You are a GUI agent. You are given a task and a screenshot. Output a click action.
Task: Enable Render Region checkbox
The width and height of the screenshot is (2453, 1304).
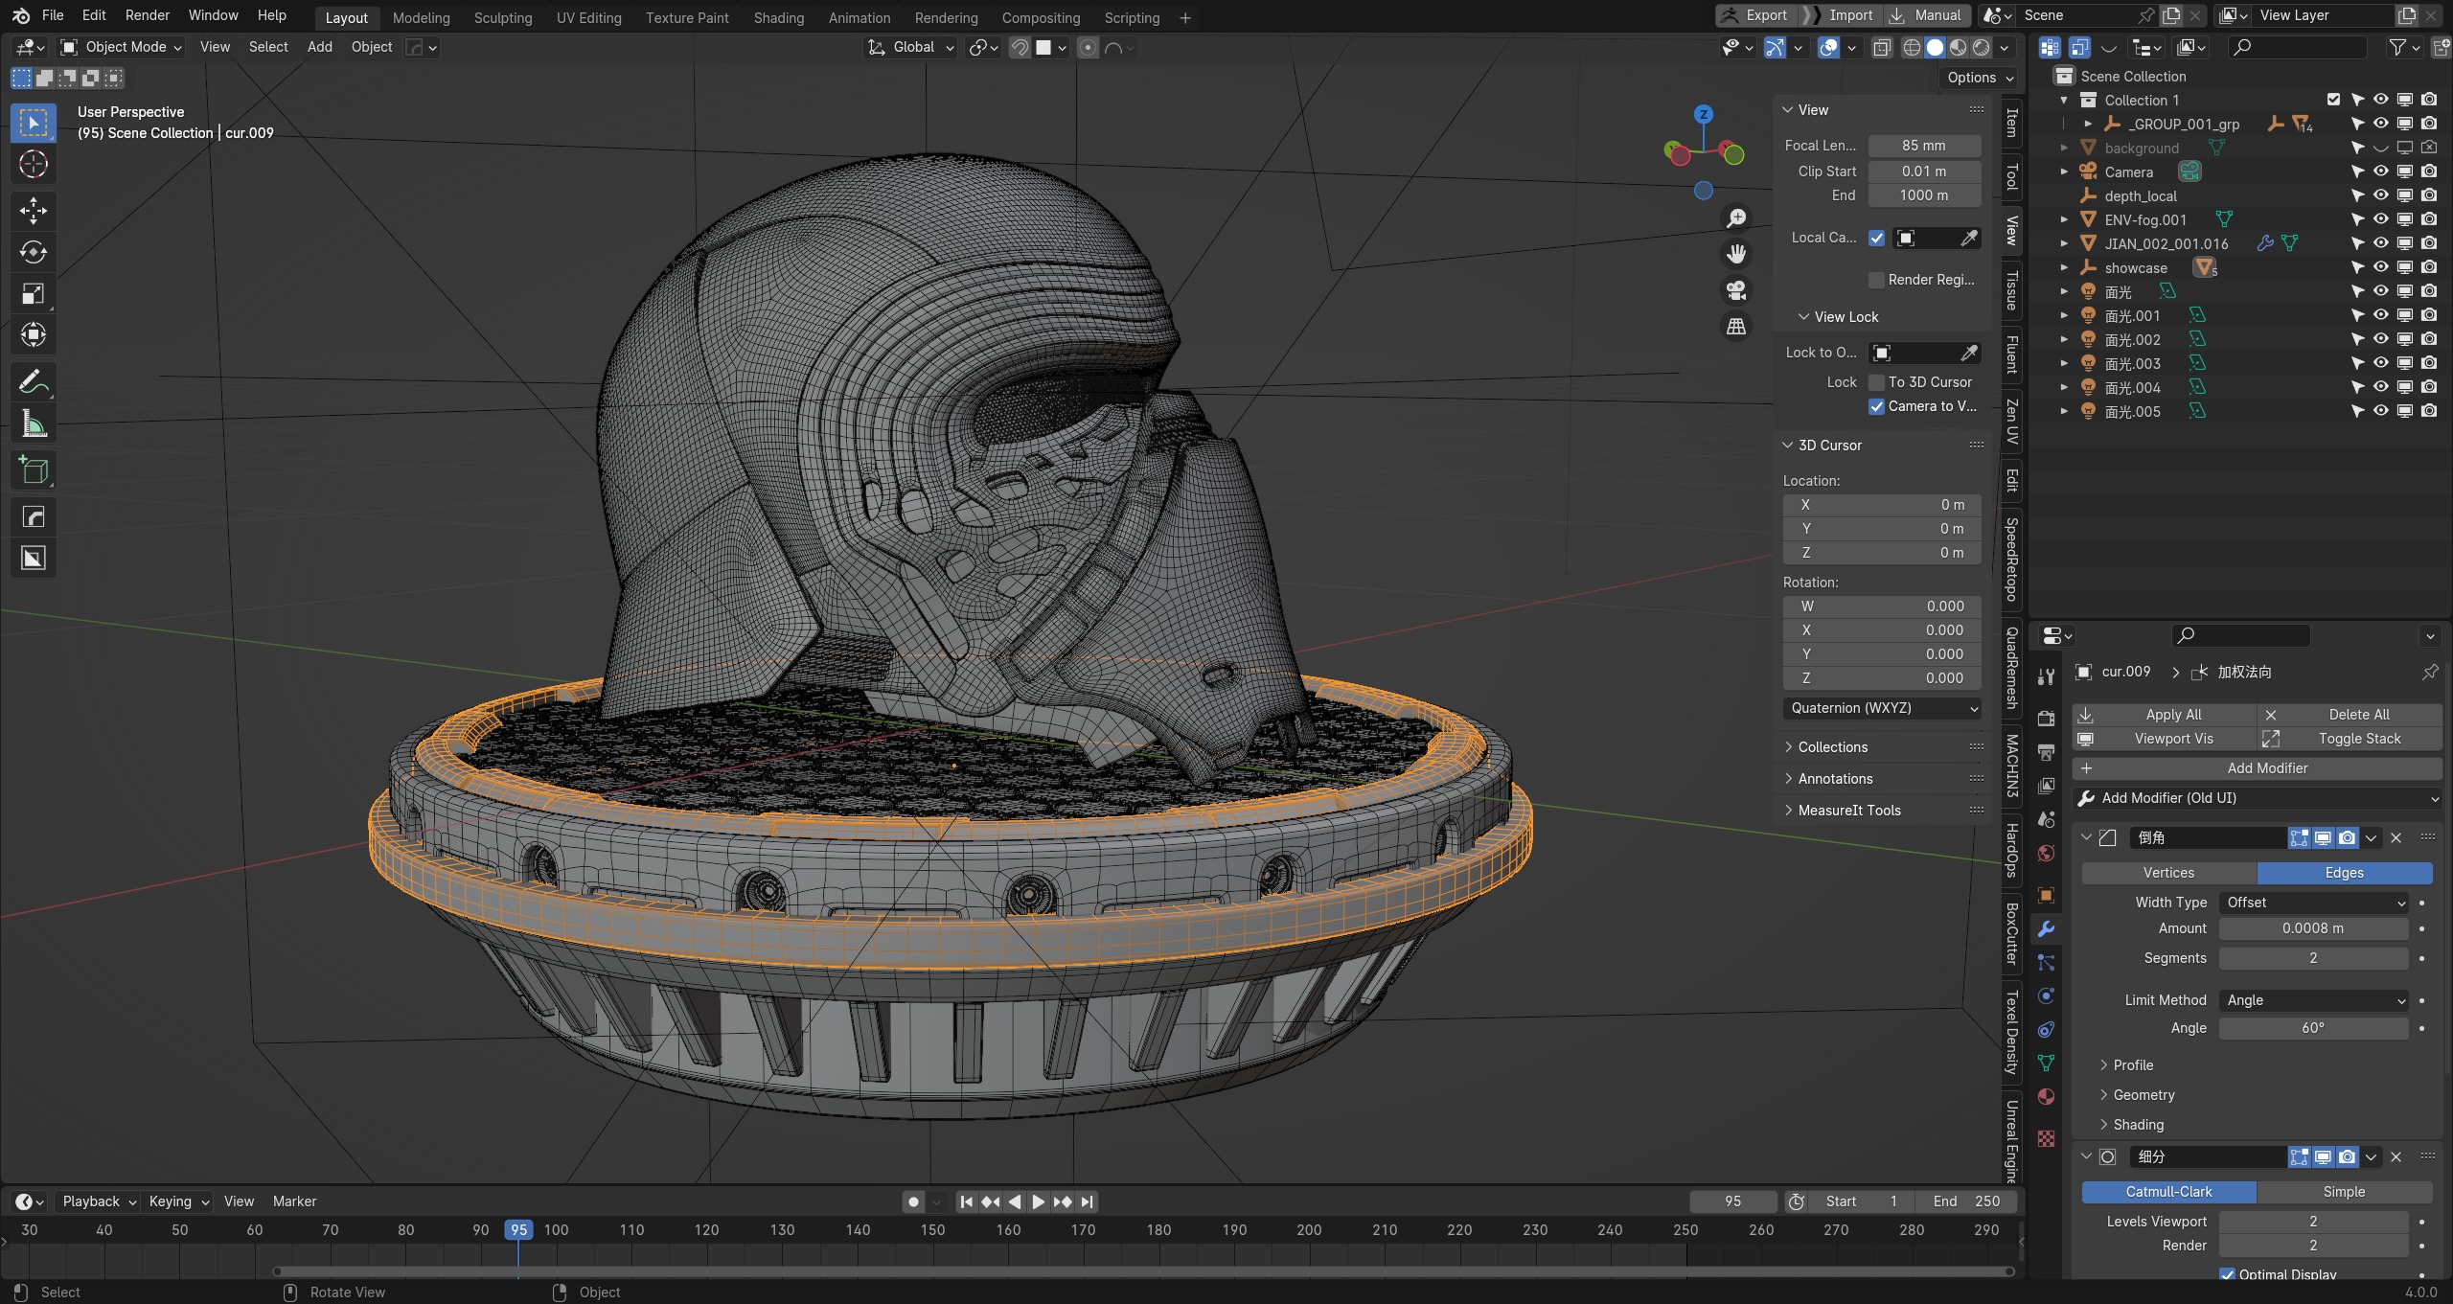(x=1876, y=280)
